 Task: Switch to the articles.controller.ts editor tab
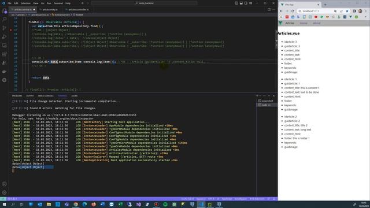(79, 9)
